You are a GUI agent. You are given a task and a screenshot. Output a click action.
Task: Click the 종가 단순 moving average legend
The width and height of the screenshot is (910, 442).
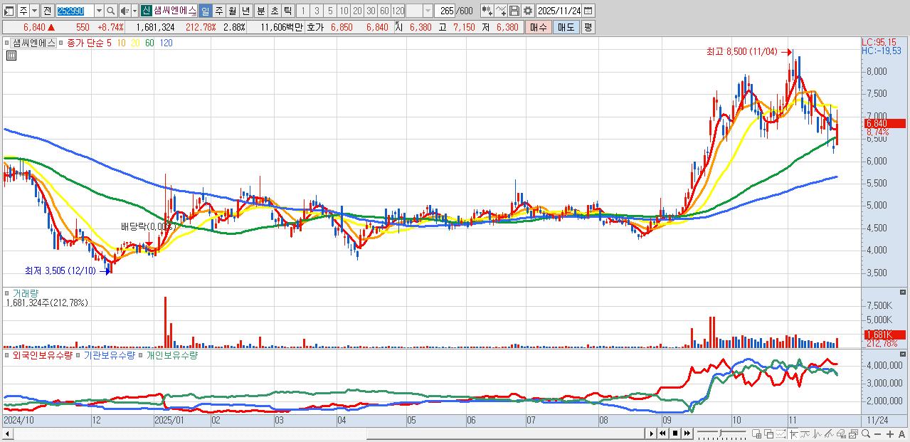[85, 43]
